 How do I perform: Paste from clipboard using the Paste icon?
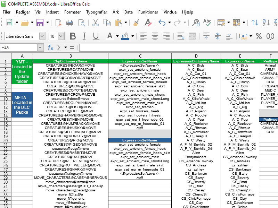click(x=118, y=23)
